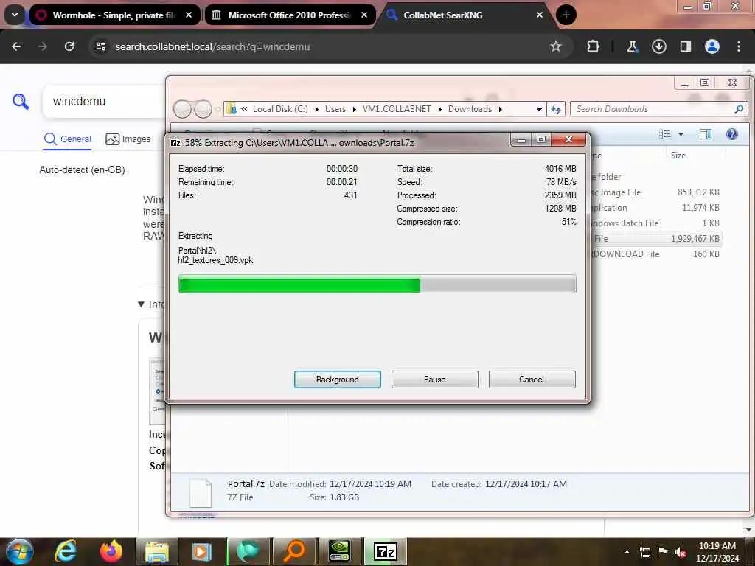Bookmark this page with the star
Viewport: 755px width, 566px height.
click(x=556, y=46)
